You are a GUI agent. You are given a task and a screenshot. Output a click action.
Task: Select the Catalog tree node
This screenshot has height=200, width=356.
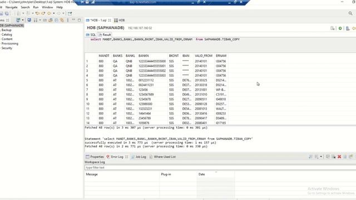pyautogui.click(x=7, y=34)
